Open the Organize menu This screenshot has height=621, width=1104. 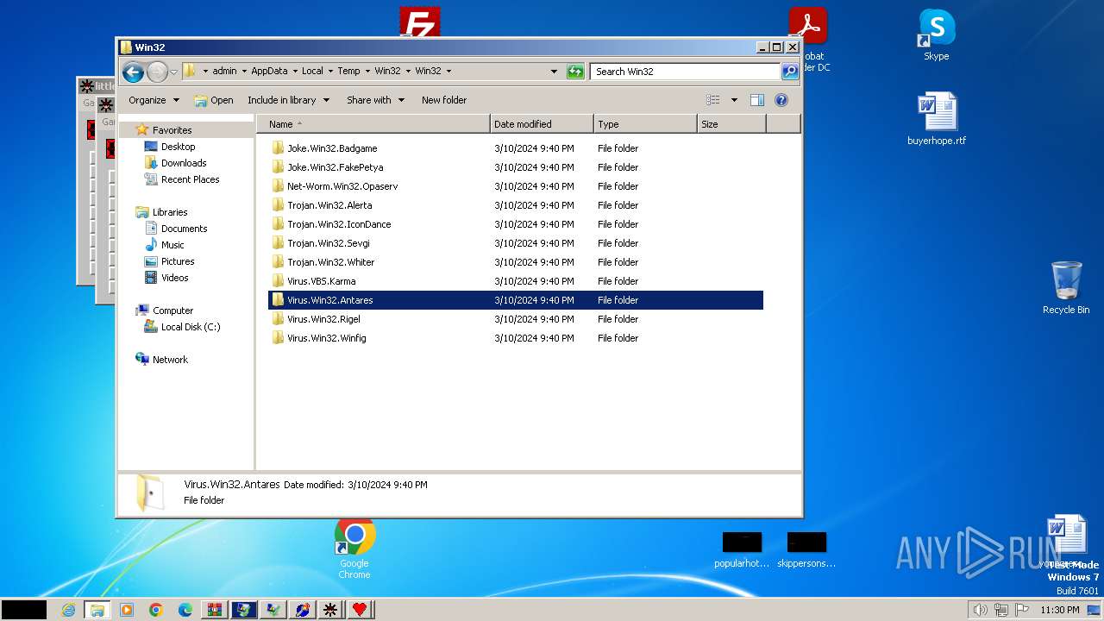(154, 100)
